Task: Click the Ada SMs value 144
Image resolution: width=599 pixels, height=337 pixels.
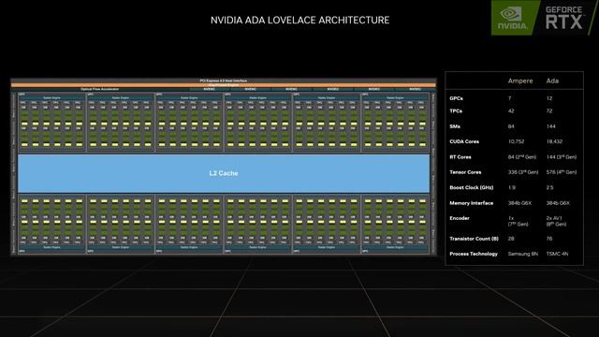Action: click(x=551, y=126)
